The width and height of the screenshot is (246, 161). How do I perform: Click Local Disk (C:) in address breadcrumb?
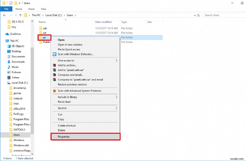[54, 15]
